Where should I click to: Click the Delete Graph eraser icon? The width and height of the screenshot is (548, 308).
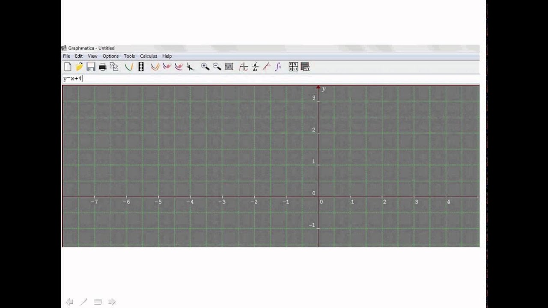[x=179, y=67]
